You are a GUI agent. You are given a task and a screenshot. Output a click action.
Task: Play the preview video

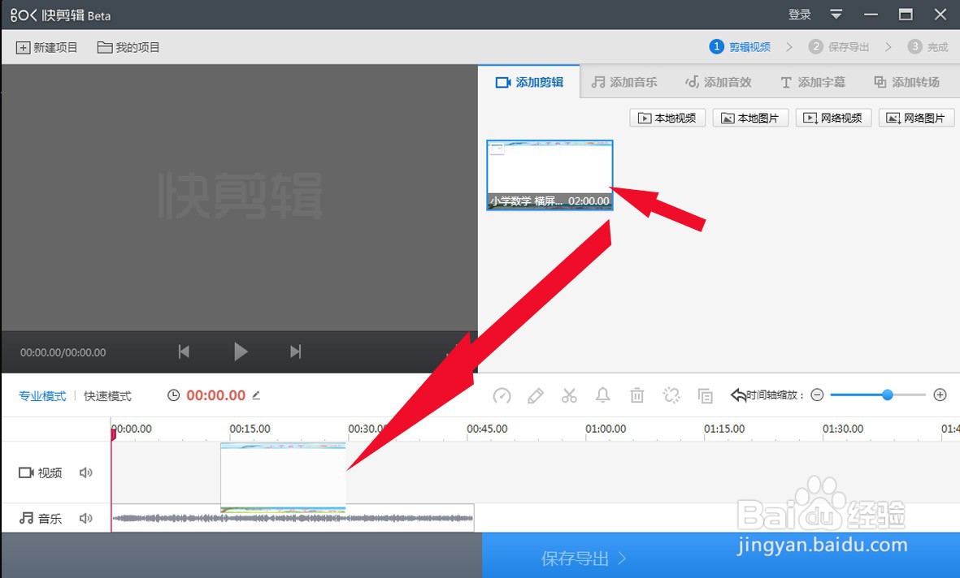click(241, 352)
